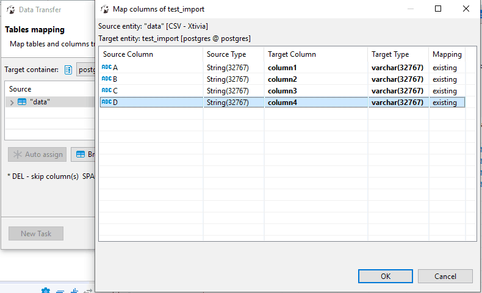Click the ABC string icon for column B
The image size is (482, 293).
[x=107, y=79]
